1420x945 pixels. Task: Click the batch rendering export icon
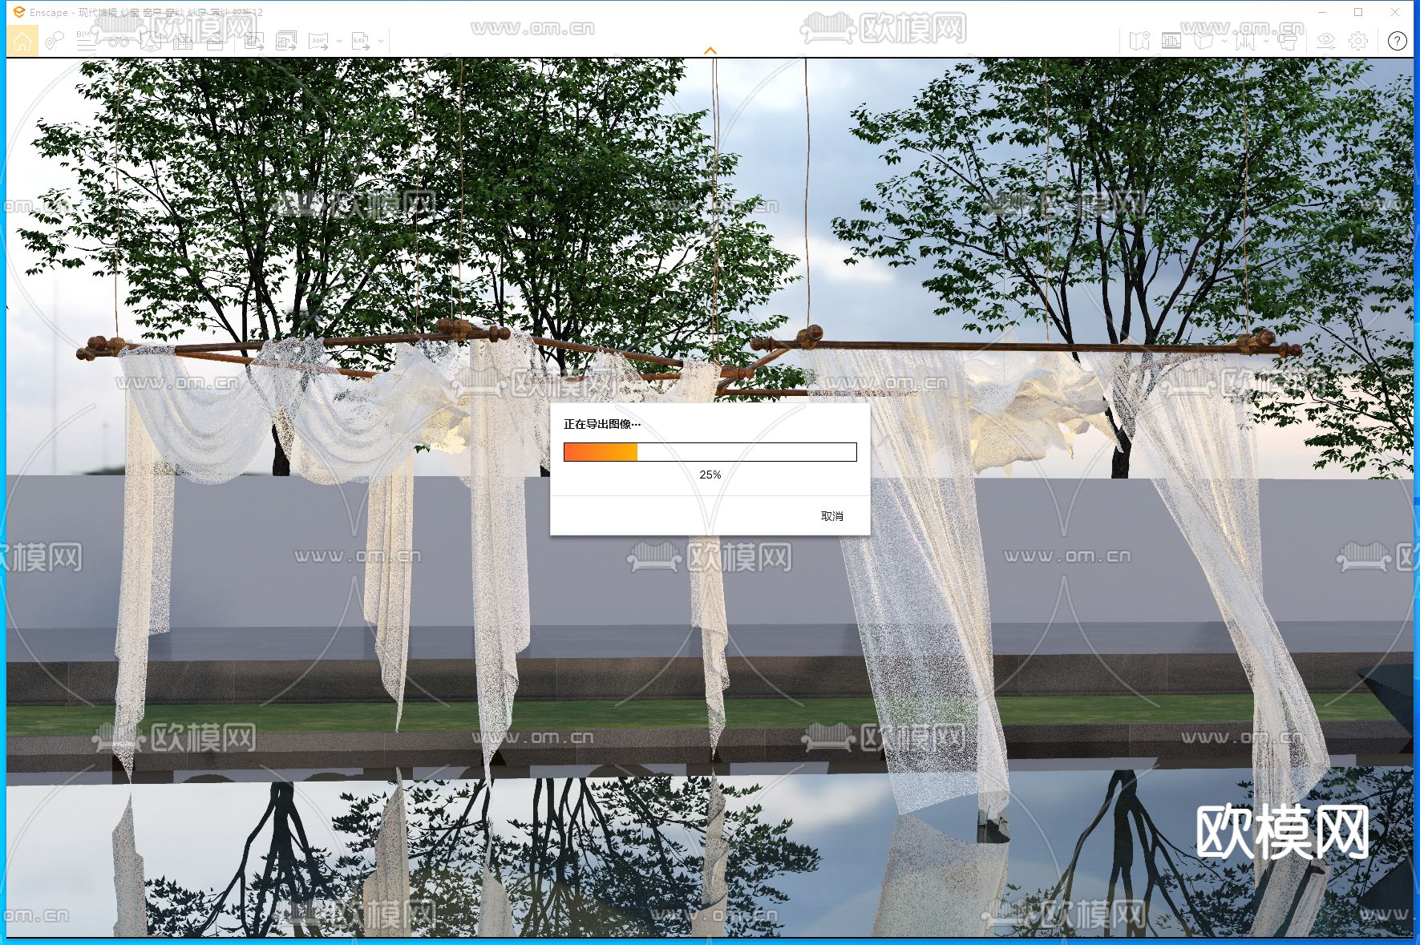pos(286,41)
